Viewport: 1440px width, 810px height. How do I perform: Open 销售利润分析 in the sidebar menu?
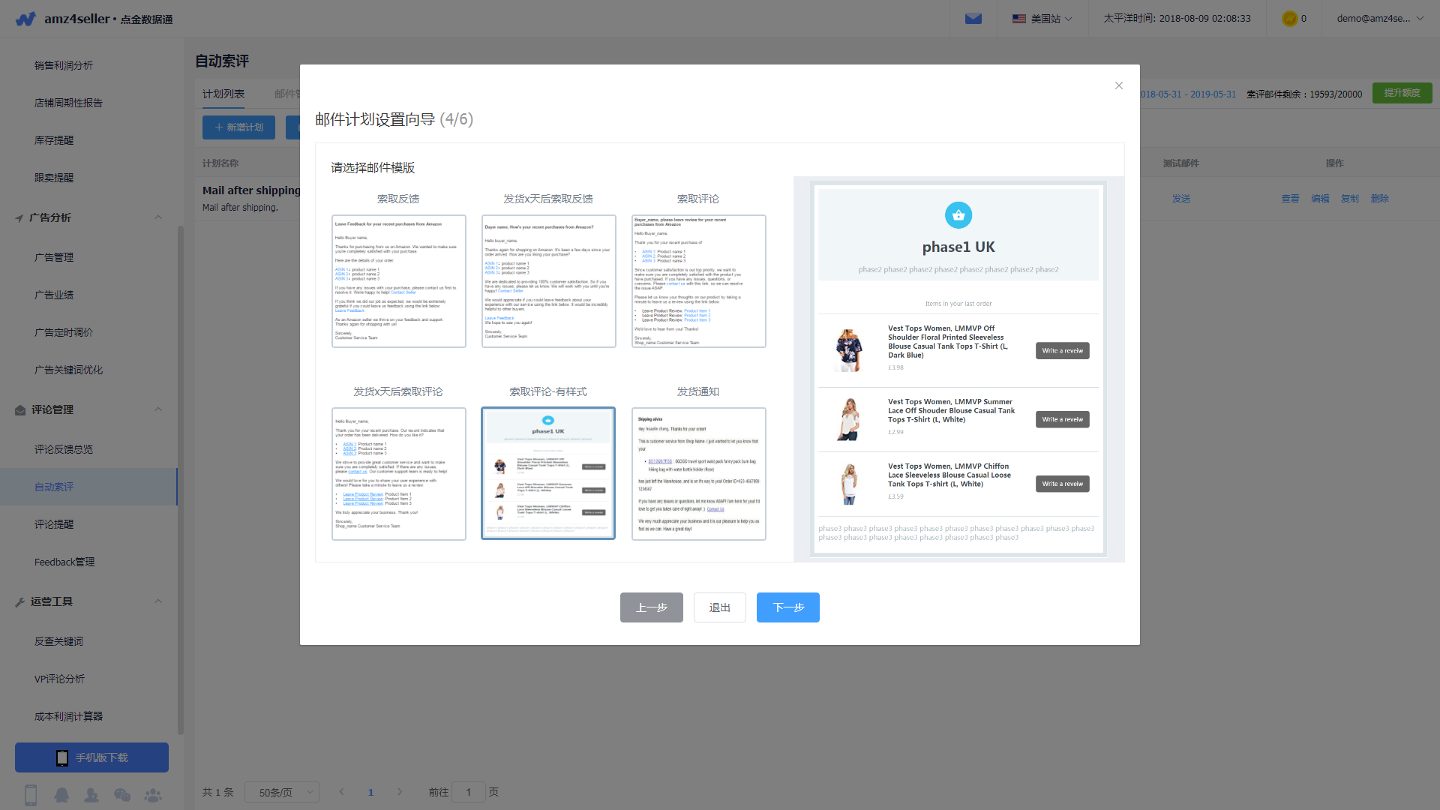coord(64,65)
